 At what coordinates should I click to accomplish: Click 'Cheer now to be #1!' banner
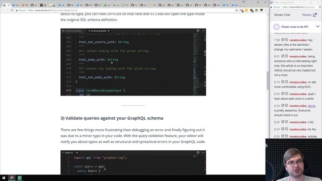coord(295,27)
